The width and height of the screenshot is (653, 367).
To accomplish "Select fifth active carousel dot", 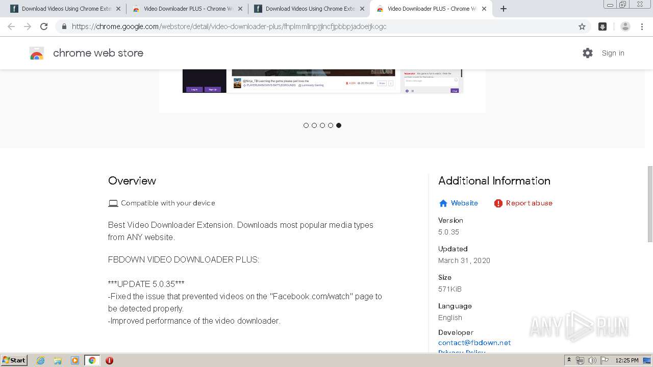I will pyautogui.click(x=339, y=125).
